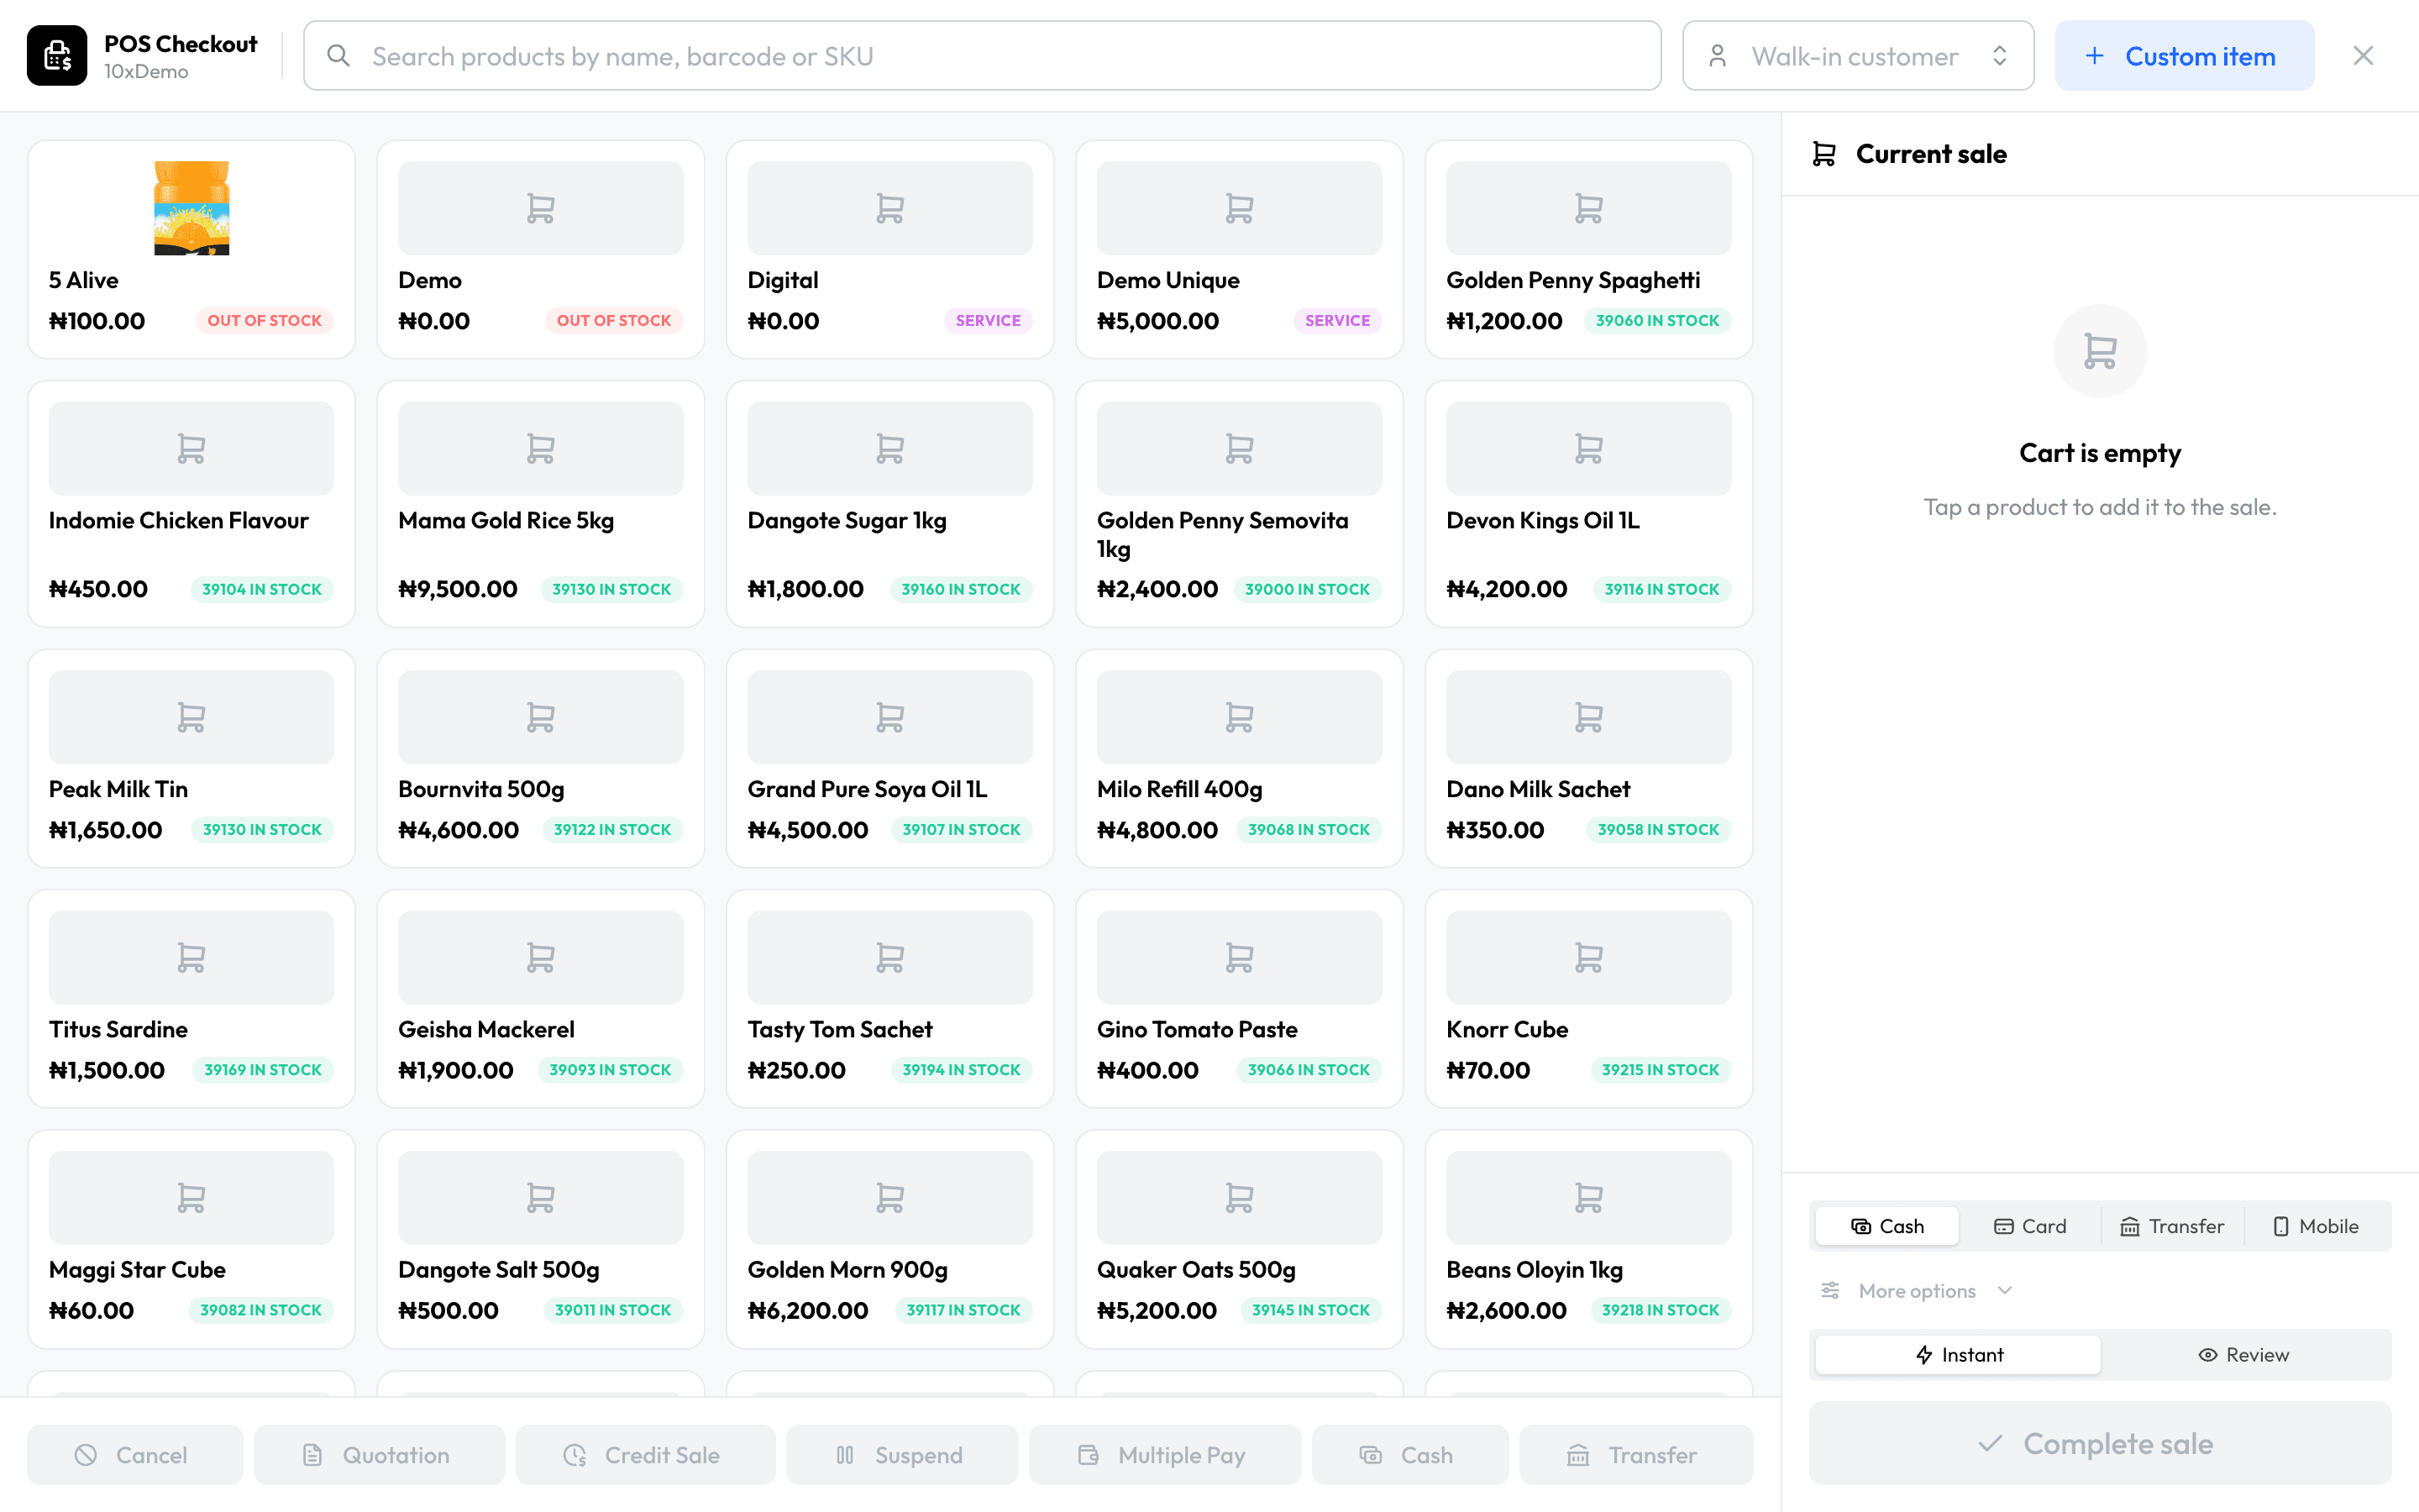Add Dangote Sugar 1kg to the sale
The image size is (2419, 1512).
[889, 504]
